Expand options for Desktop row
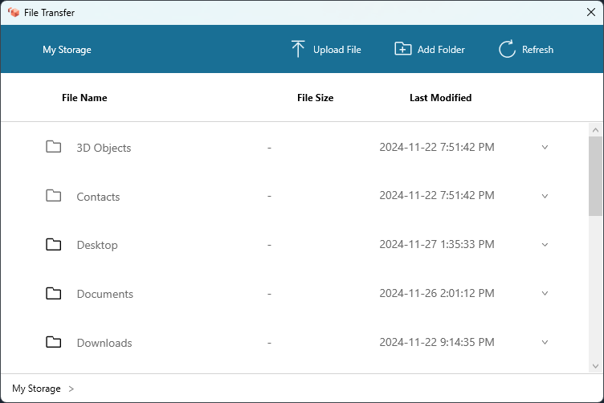Image resolution: width=604 pixels, height=403 pixels. (545, 244)
